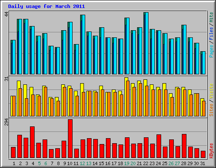Screen dimensions: 216x168
Task: Click green weekend day label 20
Action: (x=133, y=163)
